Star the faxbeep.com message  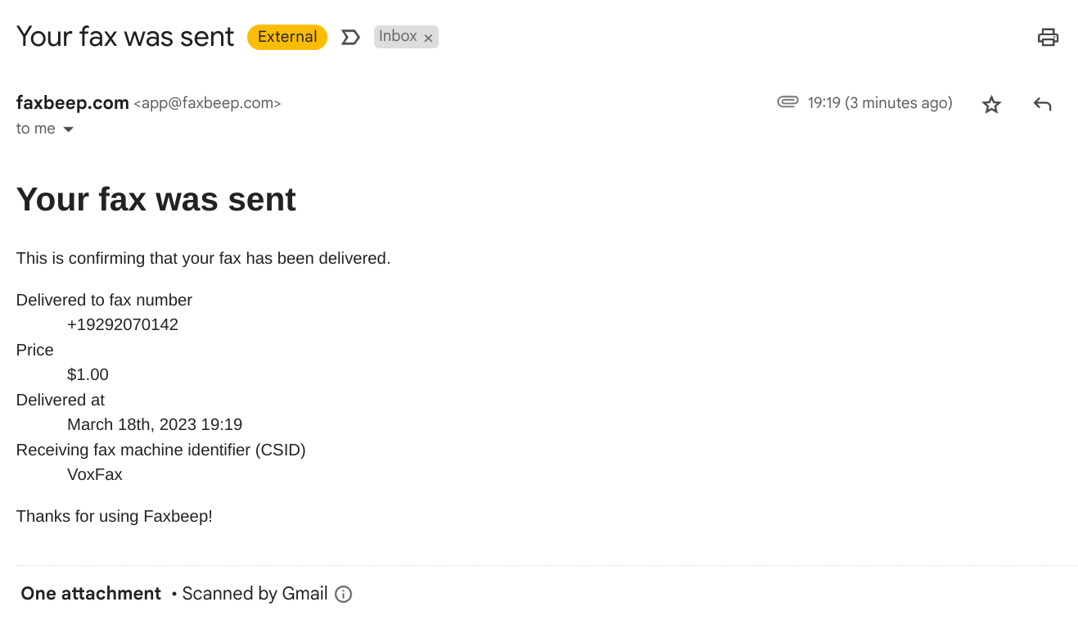click(991, 104)
